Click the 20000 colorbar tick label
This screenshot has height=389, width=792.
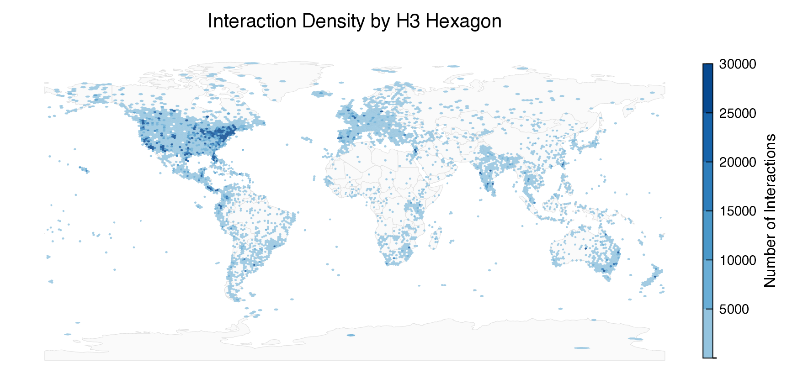point(737,162)
